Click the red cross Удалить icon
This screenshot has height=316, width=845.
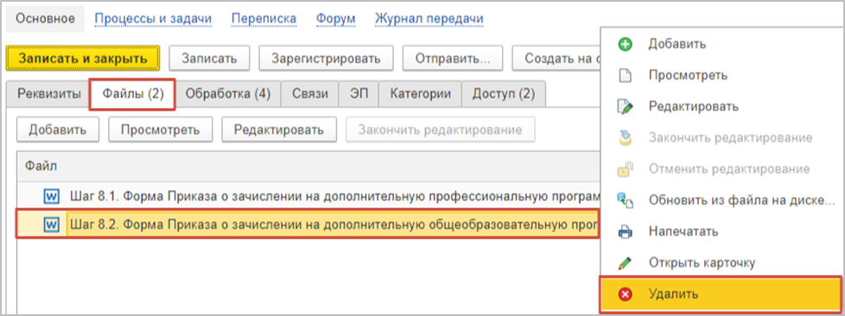[x=625, y=294]
